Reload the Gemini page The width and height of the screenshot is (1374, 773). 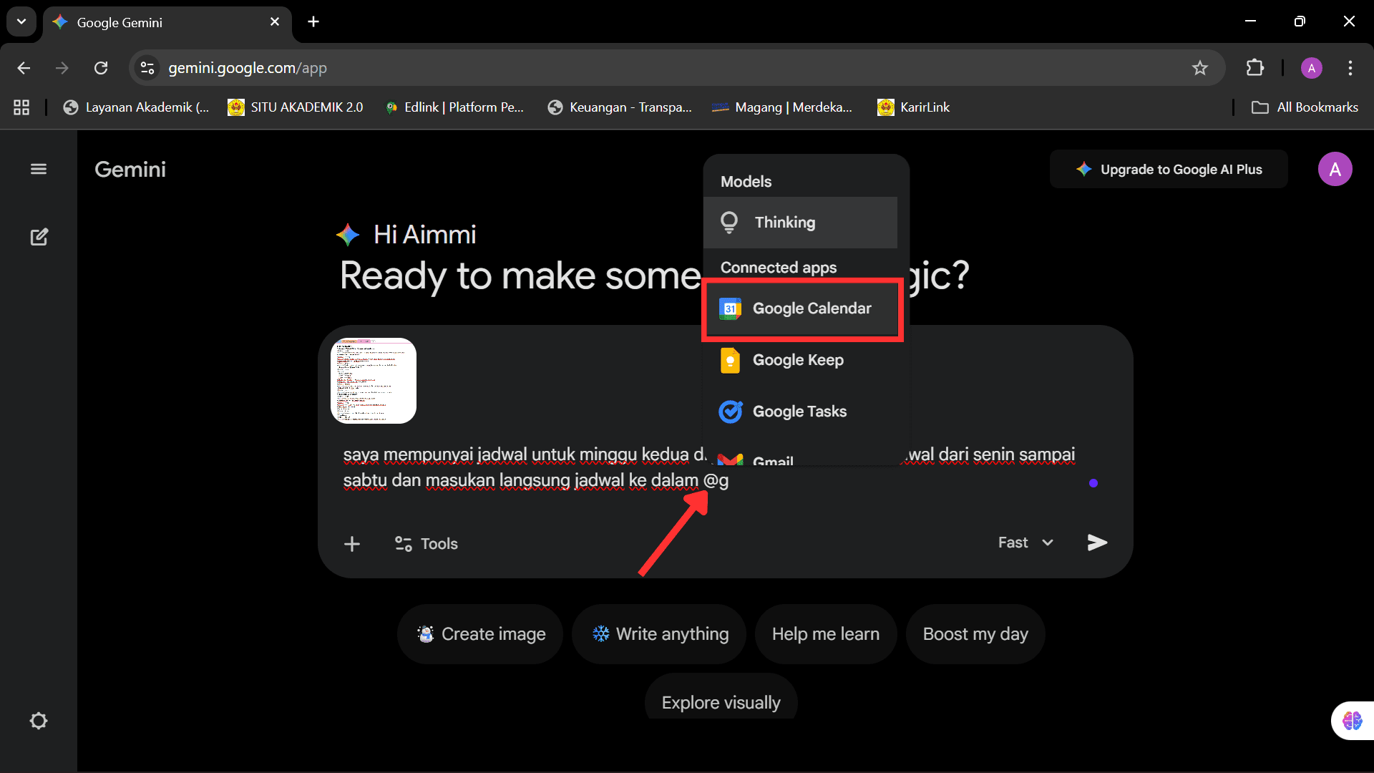(101, 68)
